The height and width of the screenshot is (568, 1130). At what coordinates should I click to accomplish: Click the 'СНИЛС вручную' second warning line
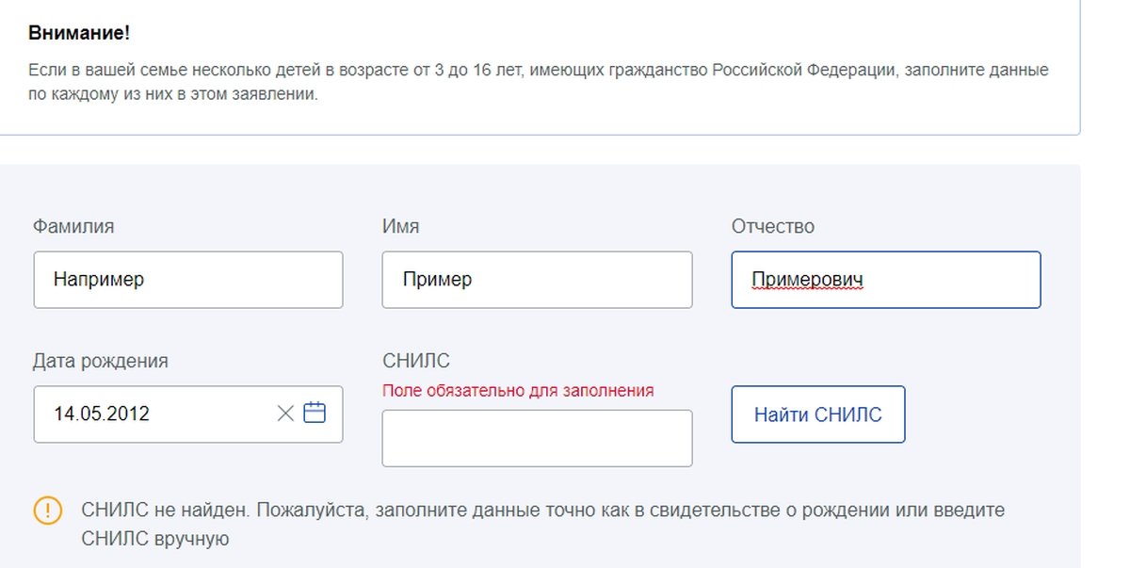click(155, 540)
